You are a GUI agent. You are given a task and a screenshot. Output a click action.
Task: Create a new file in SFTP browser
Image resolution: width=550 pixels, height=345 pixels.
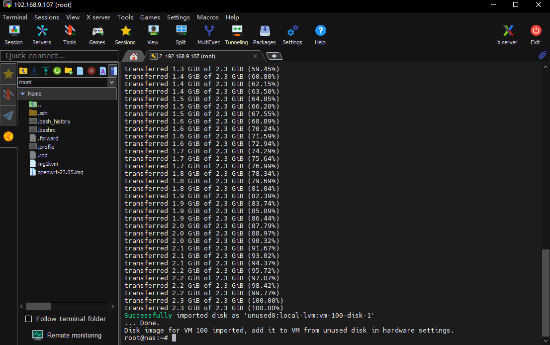[x=80, y=71]
